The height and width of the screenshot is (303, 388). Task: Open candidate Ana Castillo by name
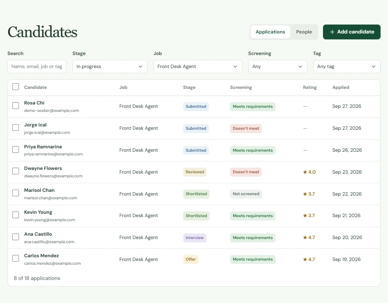[38, 234]
